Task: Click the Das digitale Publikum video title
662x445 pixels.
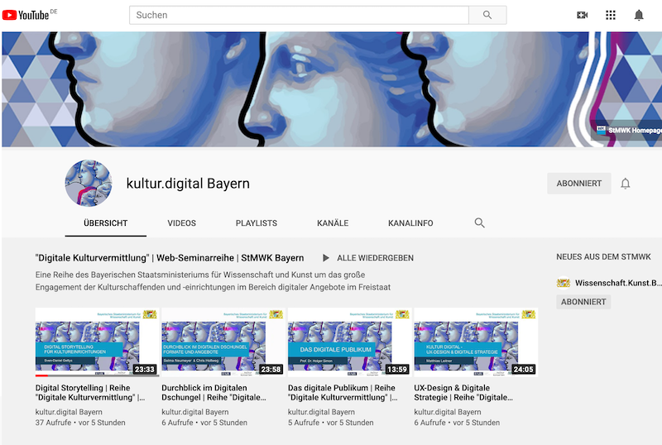Action: point(343,393)
